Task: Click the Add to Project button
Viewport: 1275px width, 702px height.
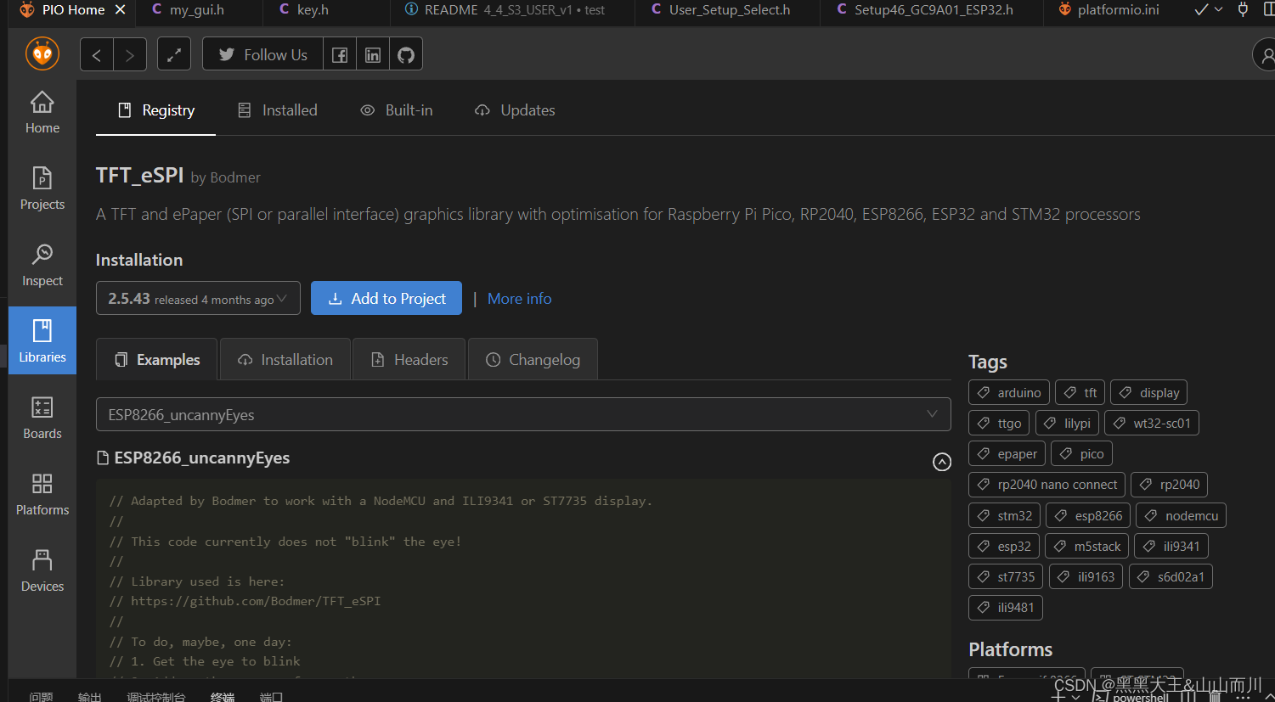Action: coord(386,298)
